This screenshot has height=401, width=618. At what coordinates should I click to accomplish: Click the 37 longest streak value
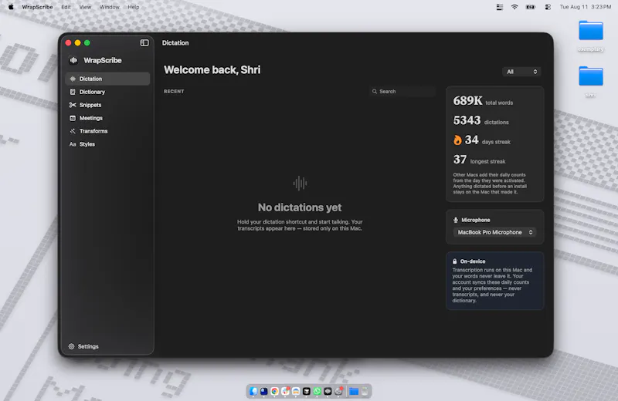[460, 160]
